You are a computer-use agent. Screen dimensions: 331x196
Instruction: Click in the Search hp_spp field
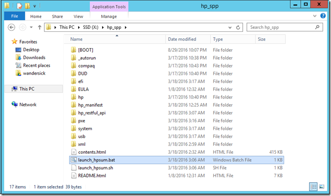point(285,27)
